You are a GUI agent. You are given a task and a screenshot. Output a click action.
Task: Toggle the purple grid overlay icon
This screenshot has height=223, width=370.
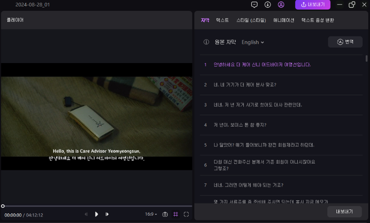point(176,214)
